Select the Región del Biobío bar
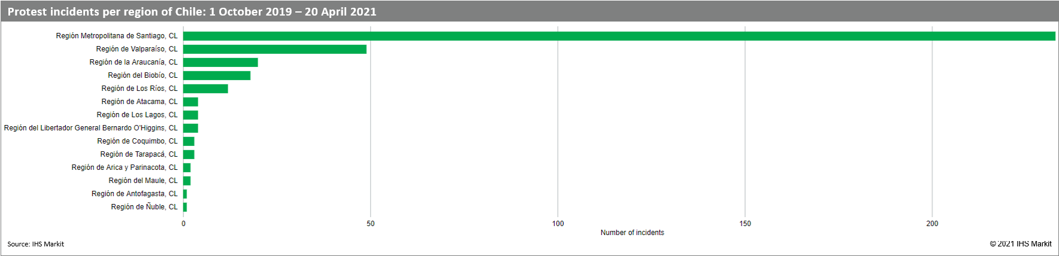 click(x=217, y=75)
